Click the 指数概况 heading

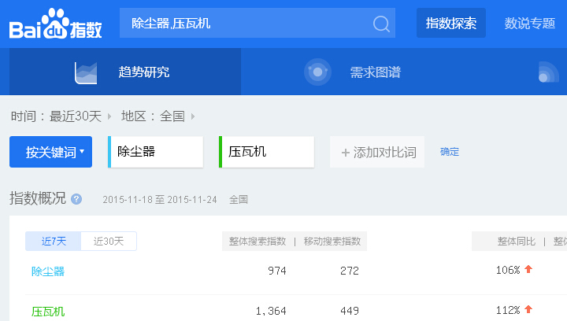click(x=38, y=198)
